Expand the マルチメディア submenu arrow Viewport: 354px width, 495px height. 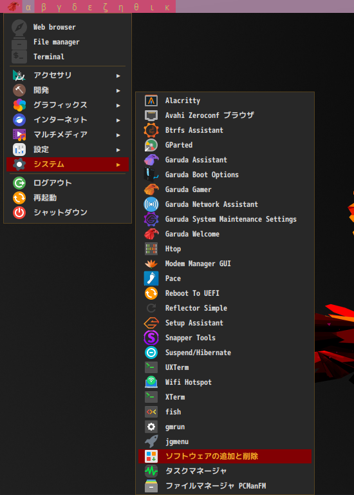pyautogui.click(x=118, y=135)
